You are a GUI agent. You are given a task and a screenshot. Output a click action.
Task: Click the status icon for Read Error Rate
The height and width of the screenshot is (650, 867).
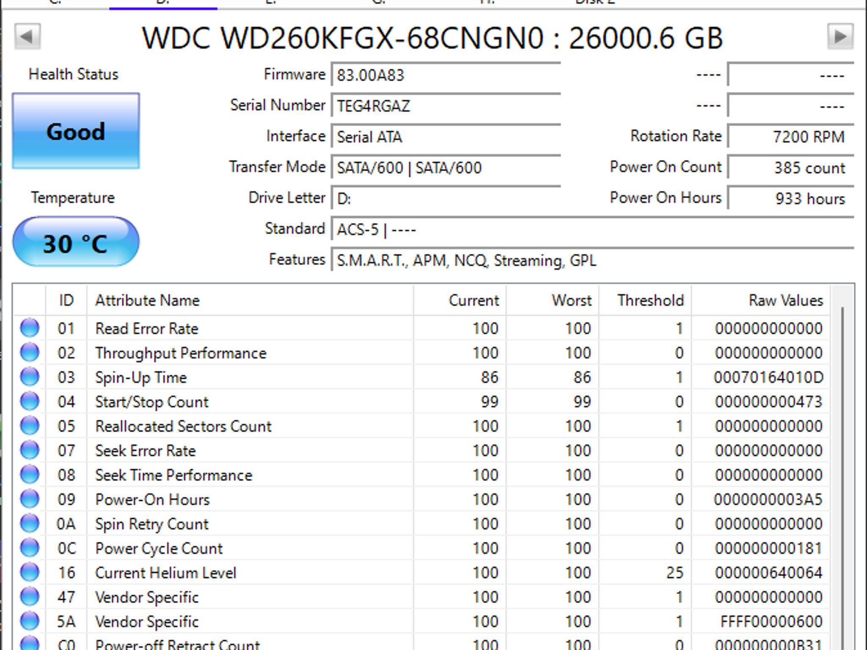30,328
